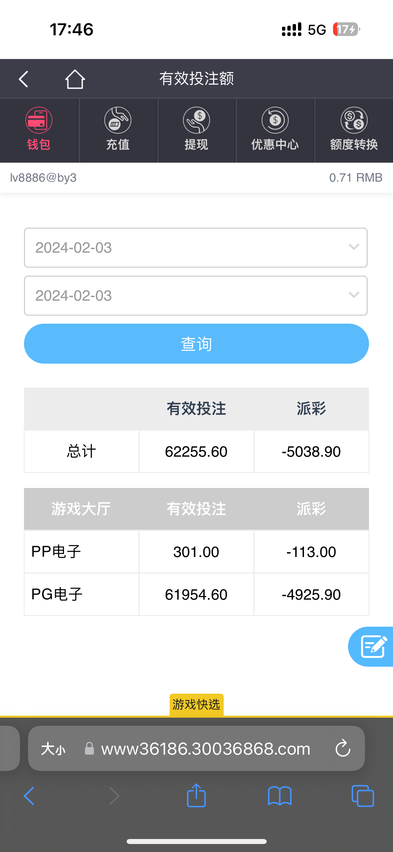This screenshot has width=393, height=852.
Task: Expand the start date dropdown
Action: click(196, 248)
